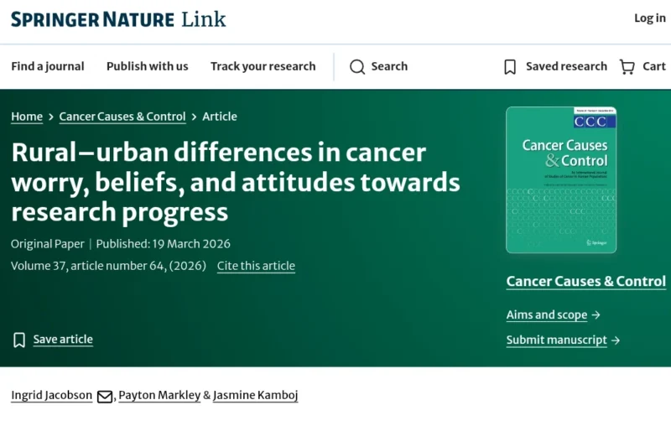
Task: Open author Jasmine Kamboj's details
Action: tap(255, 395)
